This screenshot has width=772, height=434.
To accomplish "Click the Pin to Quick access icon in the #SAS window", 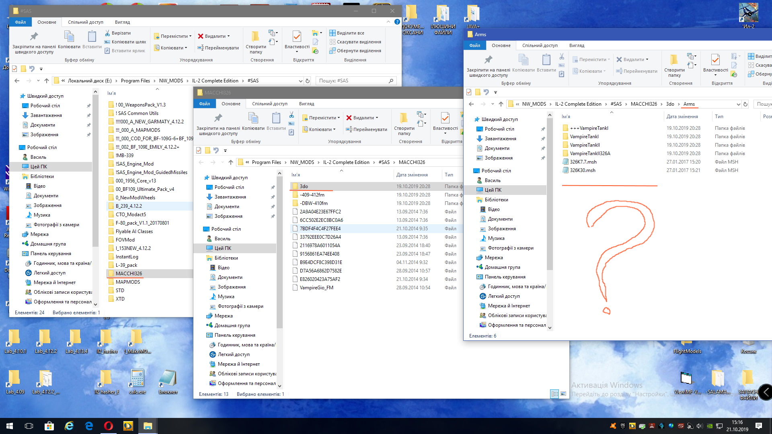I will [34, 37].
